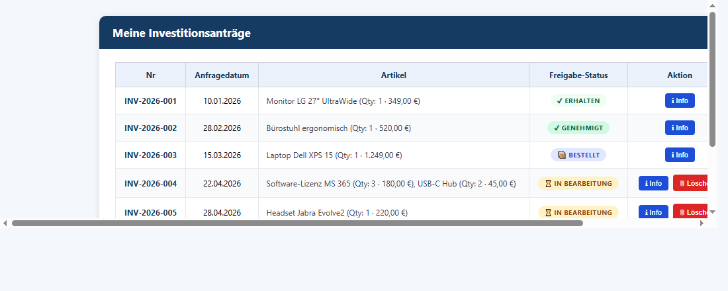
Task: Click the BESTELLT status badge
Action: click(x=578, y=155)
